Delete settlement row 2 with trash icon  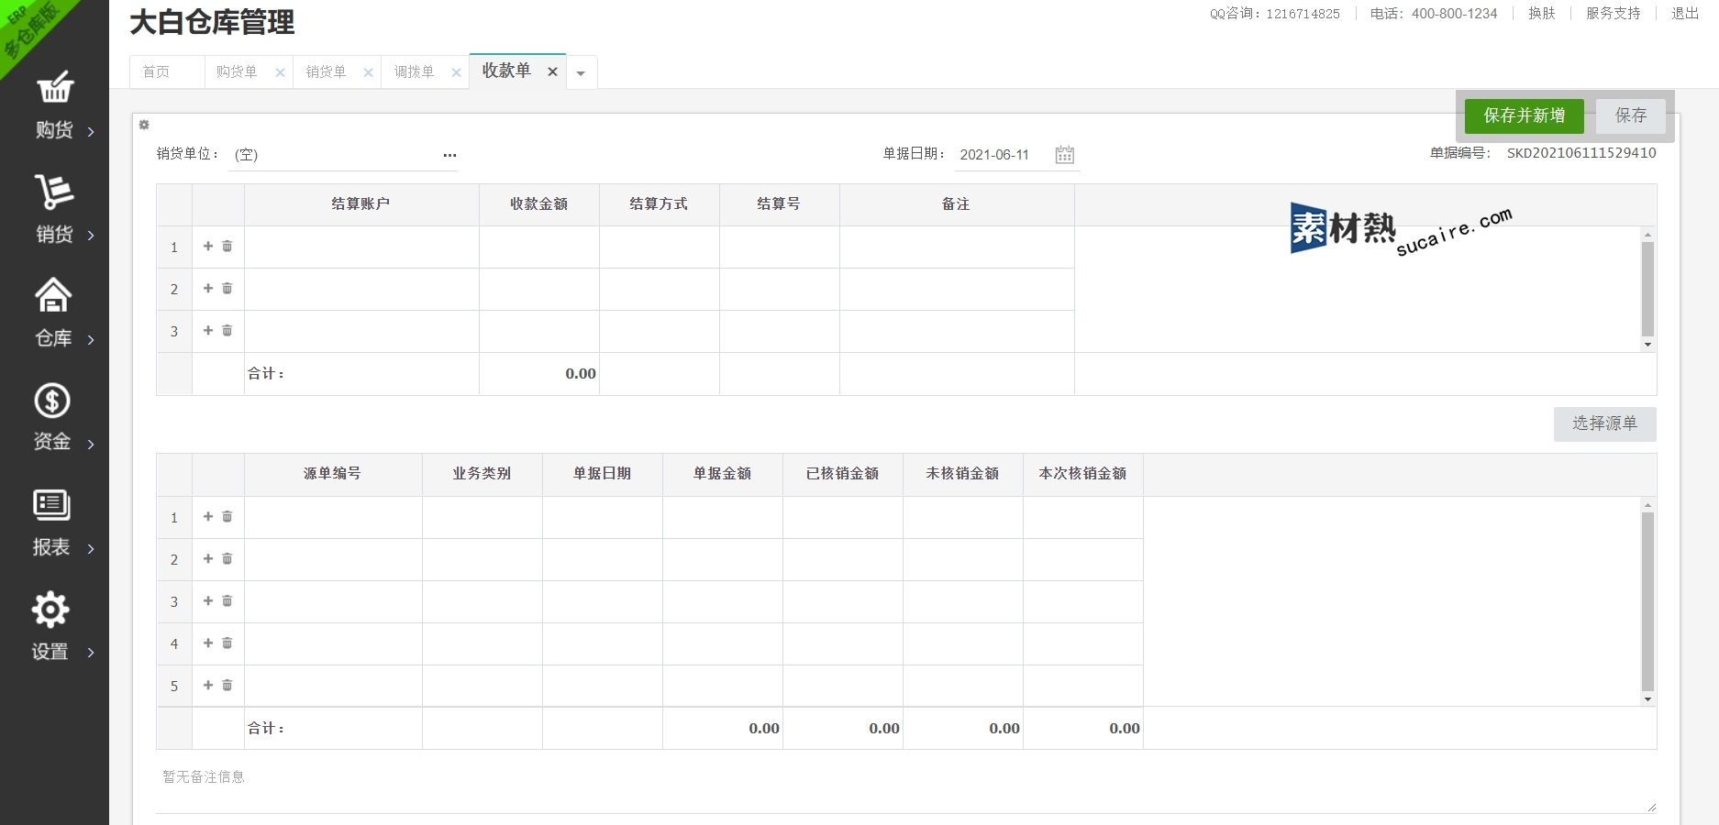227,288
